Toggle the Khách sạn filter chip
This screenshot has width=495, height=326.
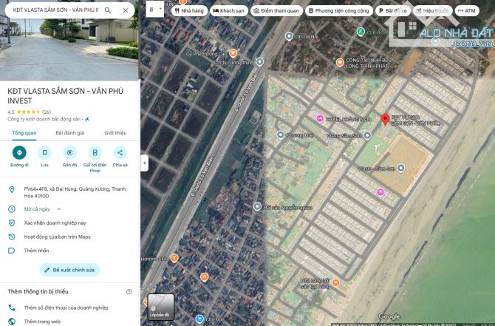click(x=229, y=11)
